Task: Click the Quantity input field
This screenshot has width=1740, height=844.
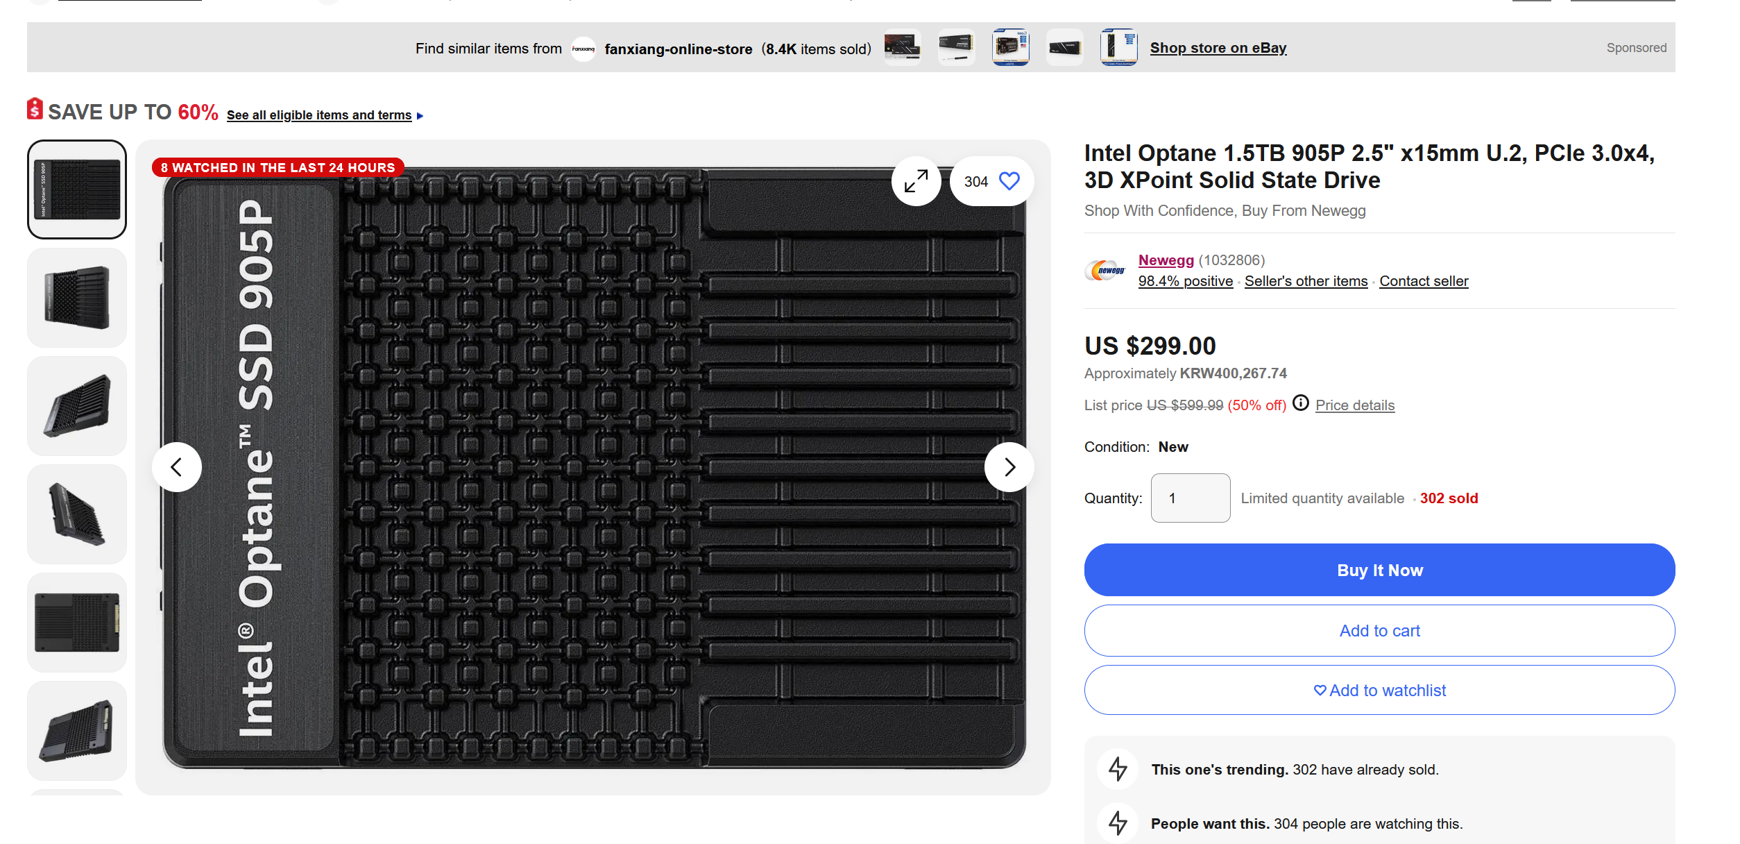Action: (1191, 498)
